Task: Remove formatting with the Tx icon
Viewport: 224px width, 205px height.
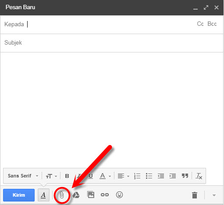Action: pos(199,176)
